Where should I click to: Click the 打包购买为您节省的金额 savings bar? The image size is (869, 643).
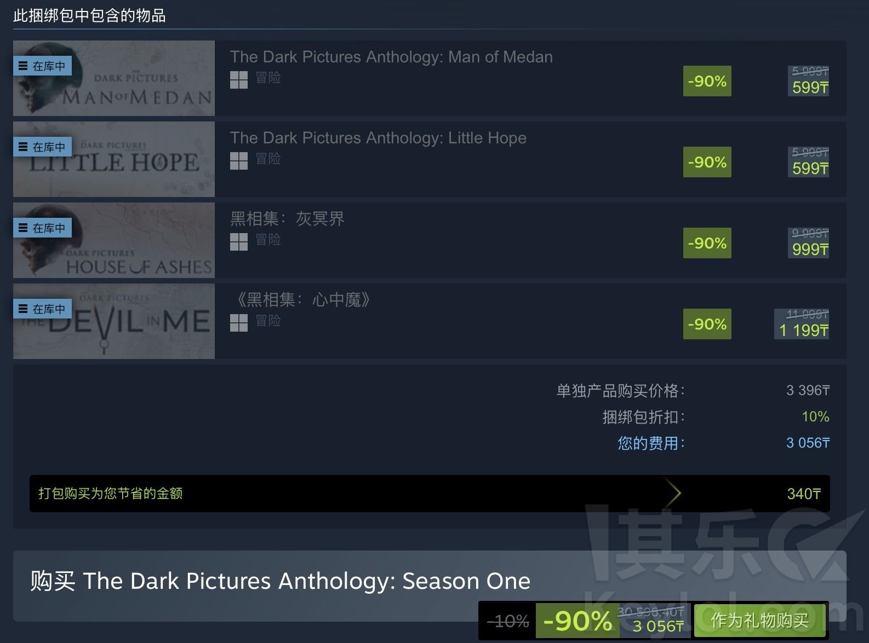(x=430, y=494)
